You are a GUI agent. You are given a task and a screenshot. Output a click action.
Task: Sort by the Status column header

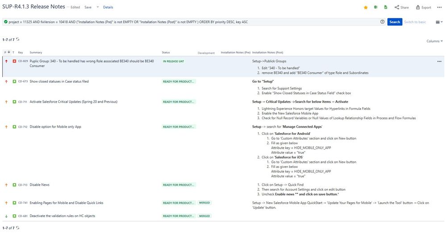pyautogui.click(x=166, y=52)
